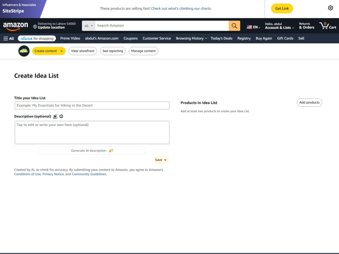Viewport: 339px width, 254px height.
Task: Click See reporting button
Action: [113, 51]
